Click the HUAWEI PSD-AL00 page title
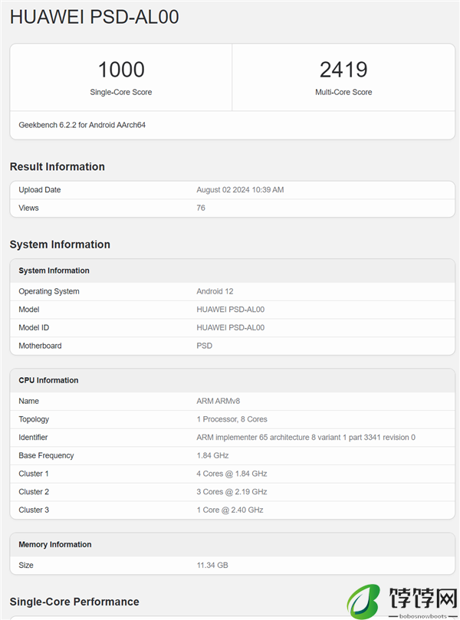The width and height of the screenshot is (460, 620). 94,17
